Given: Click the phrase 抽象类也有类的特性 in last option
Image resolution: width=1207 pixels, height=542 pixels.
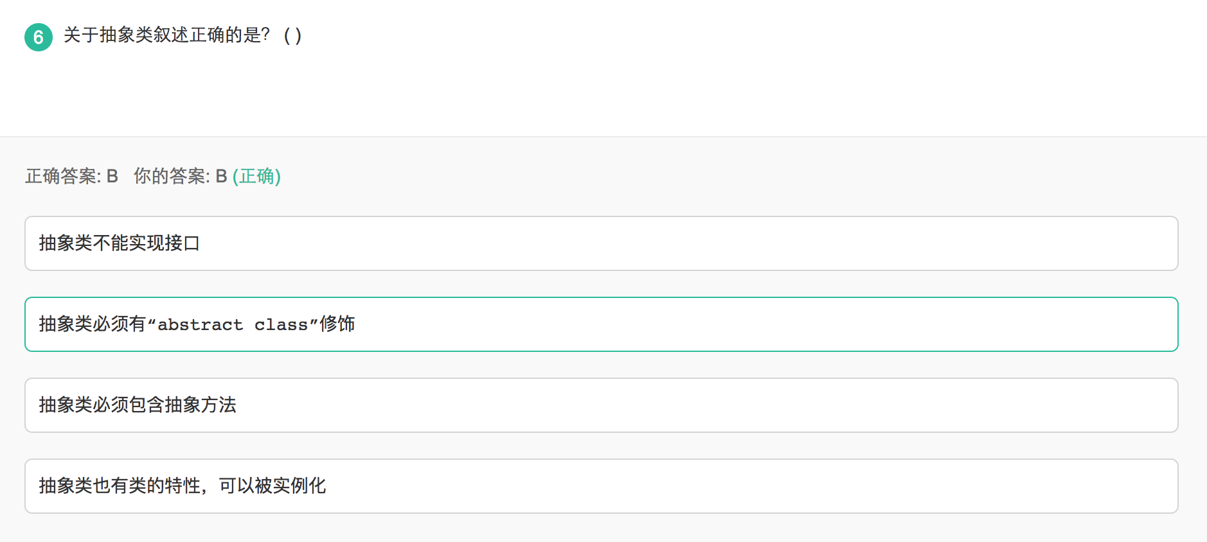Looking at the screenshot, I should click(x=120, y=485).
